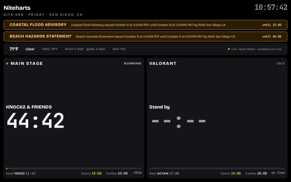291x182 pixels.
Task: Click the Valorant progress bar
Action: coord(217,168)
